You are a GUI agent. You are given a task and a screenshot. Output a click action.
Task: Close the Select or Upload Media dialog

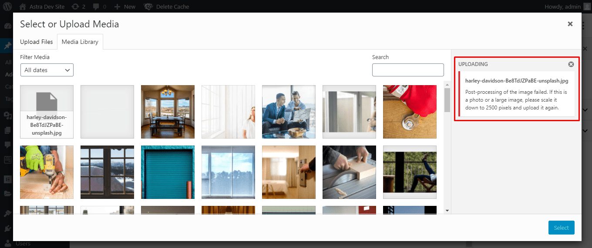pos(570,24)
